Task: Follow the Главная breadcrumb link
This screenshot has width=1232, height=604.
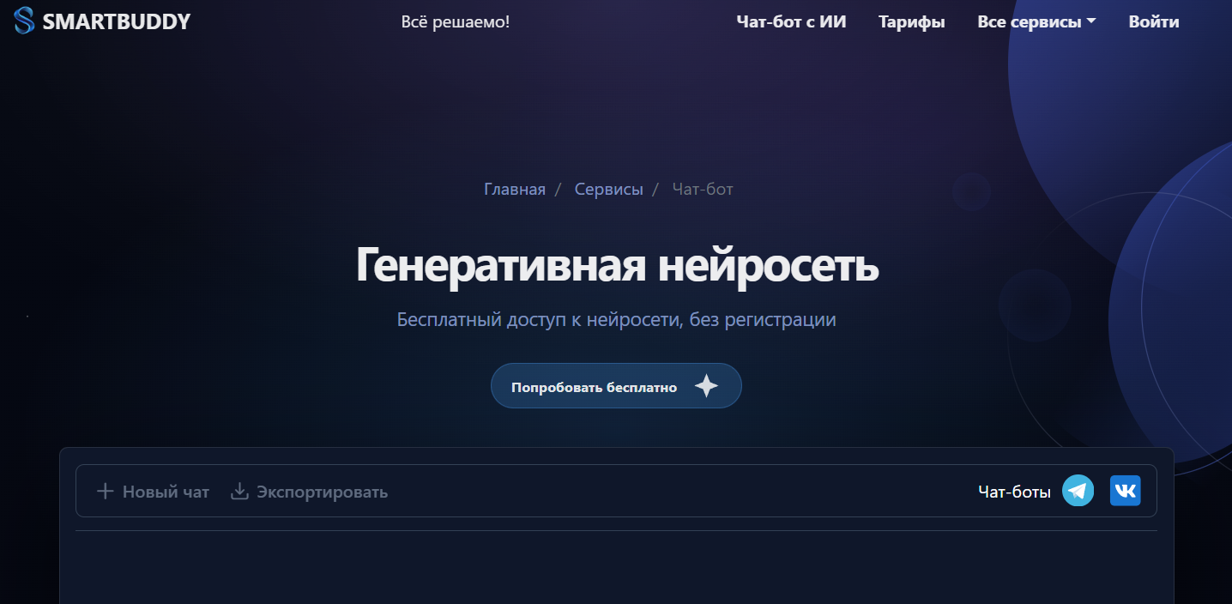Action: 515,189
